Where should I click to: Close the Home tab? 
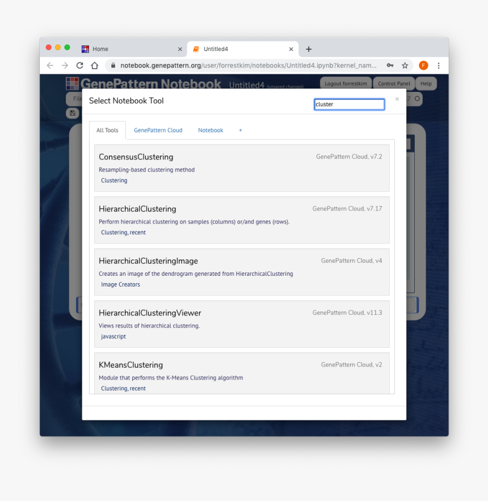click(180, 49)
